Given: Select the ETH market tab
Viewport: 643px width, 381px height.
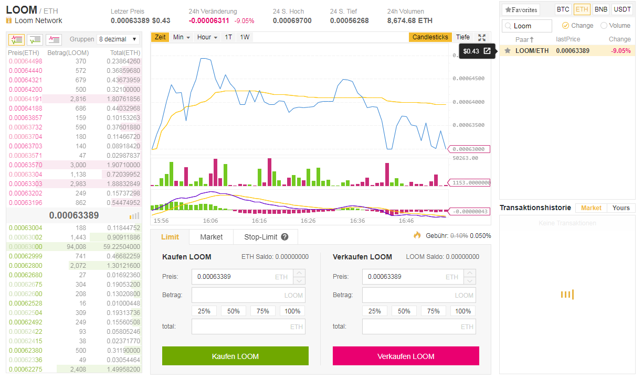Looking at the screenshot, I should (582, 9).
